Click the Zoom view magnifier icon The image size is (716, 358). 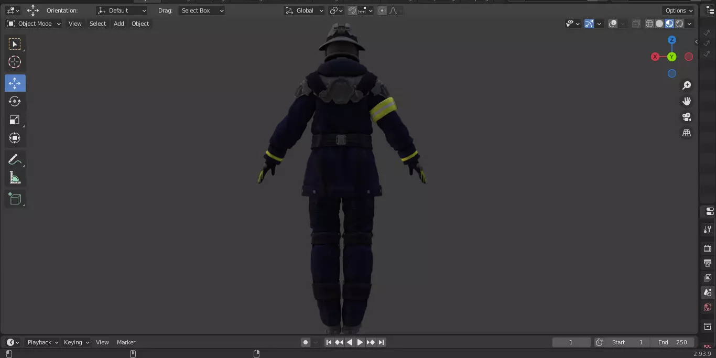click(686, 85)
